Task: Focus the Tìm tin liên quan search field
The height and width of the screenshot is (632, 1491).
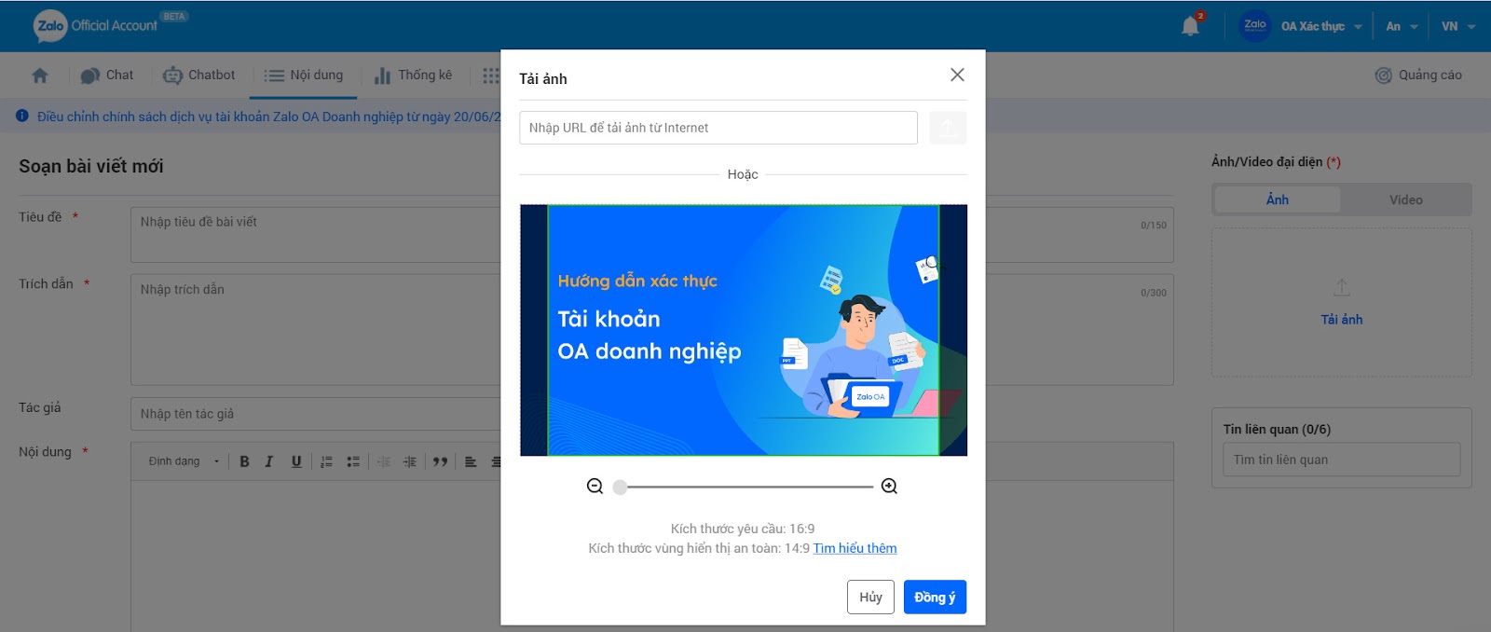Action: (1342, 460)
